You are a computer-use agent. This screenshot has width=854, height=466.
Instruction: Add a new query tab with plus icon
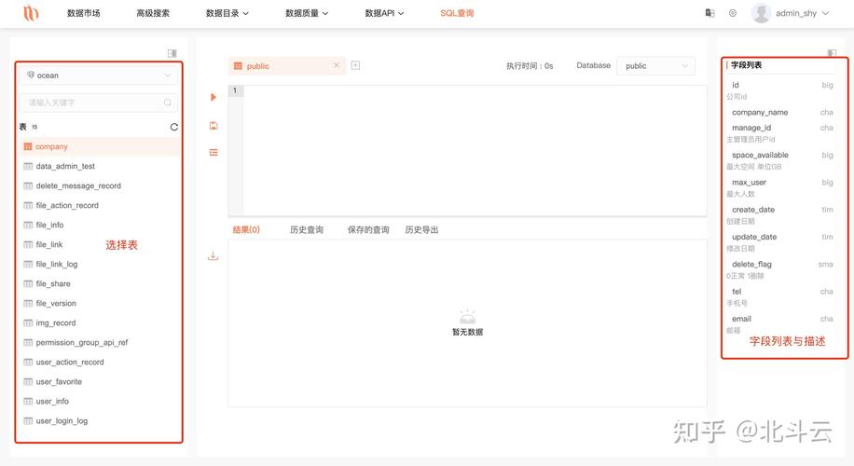click(x=355, y=65)
